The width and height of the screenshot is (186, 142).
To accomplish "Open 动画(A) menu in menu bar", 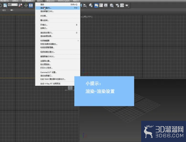I will [15, 1].
